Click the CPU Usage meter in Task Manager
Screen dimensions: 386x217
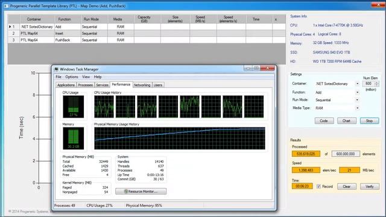74,107
